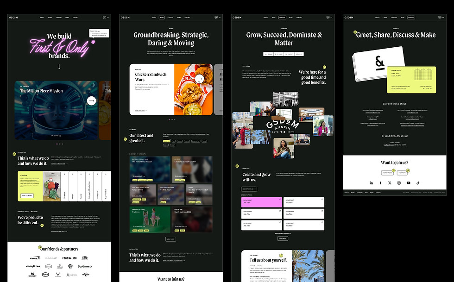
Task: Select News in home page navigation
Action: (x=67, y=18)
